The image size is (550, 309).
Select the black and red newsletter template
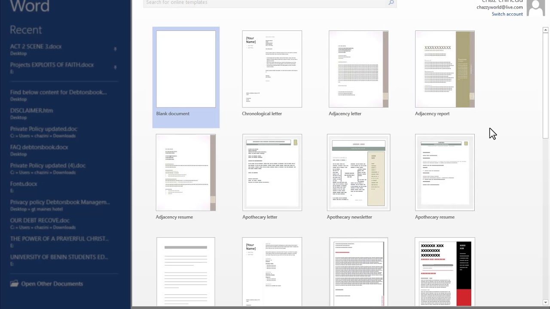click(x=445, y=272)
